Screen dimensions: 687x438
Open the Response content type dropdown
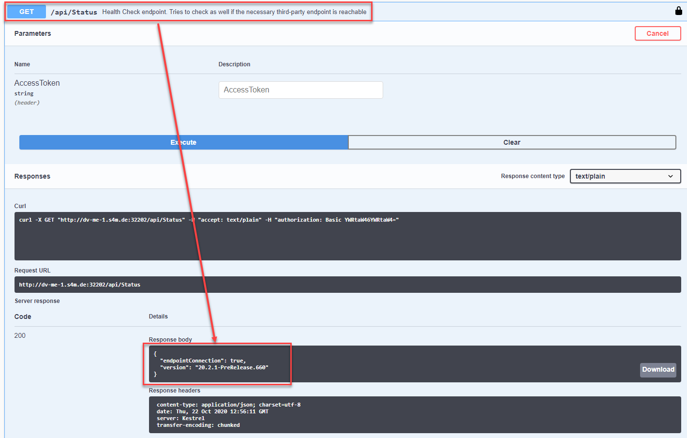click(625, 176)
